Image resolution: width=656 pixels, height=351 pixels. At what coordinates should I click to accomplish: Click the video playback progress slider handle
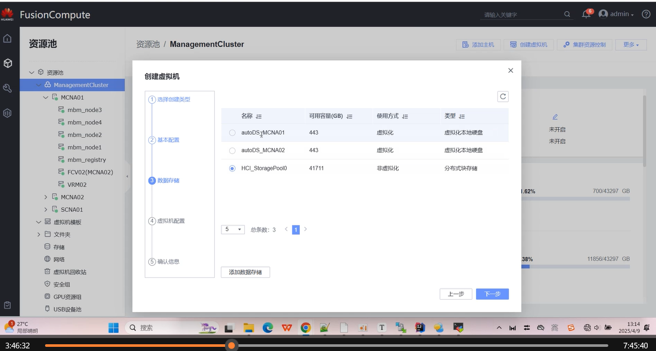pyautogui.click(x=231, y=345)
